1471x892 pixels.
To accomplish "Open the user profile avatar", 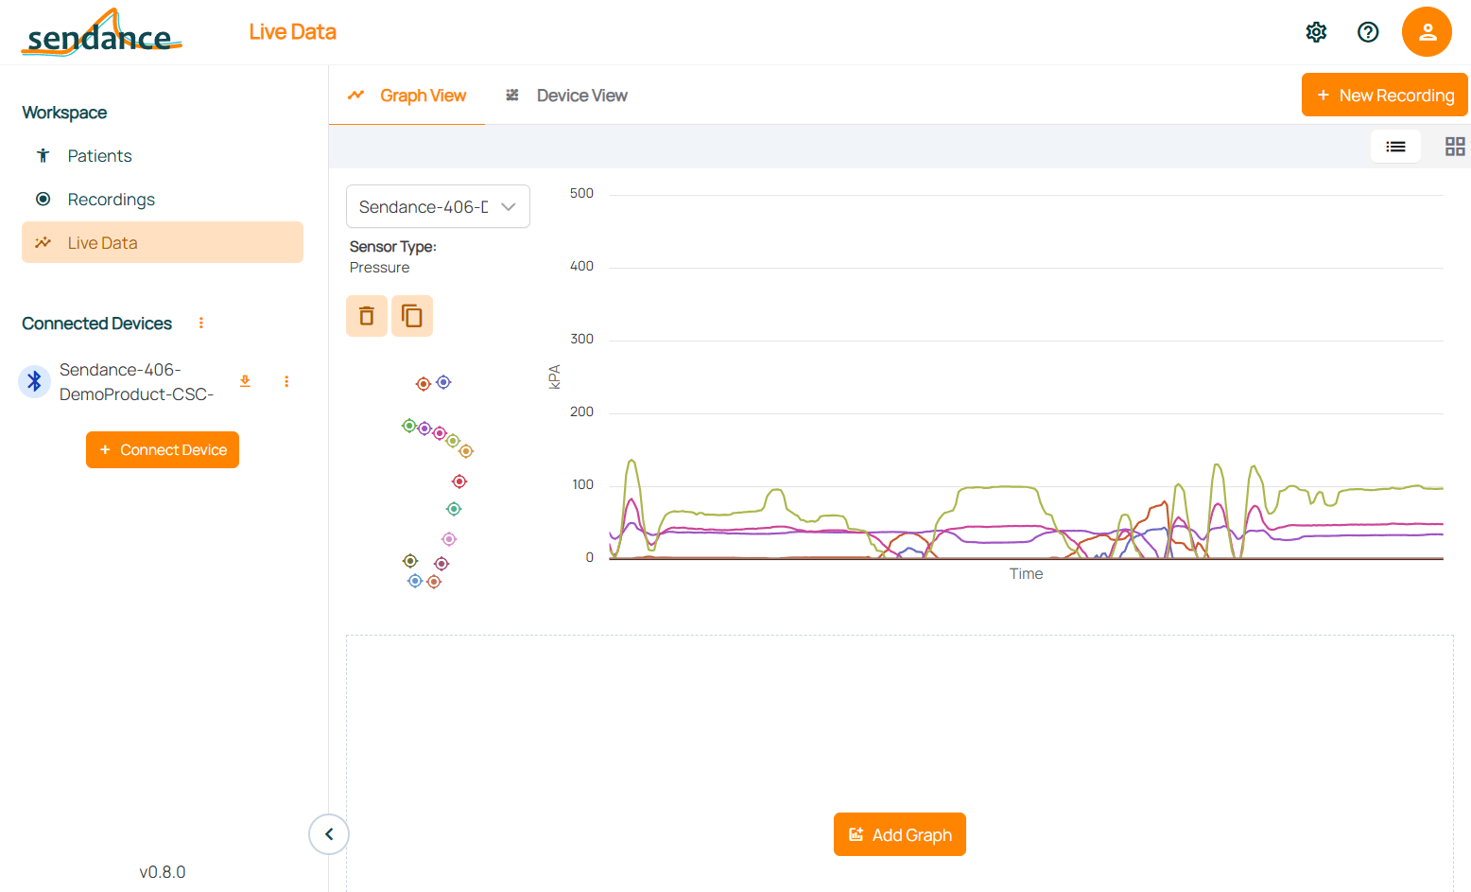I will click(x=1427, y=32).
